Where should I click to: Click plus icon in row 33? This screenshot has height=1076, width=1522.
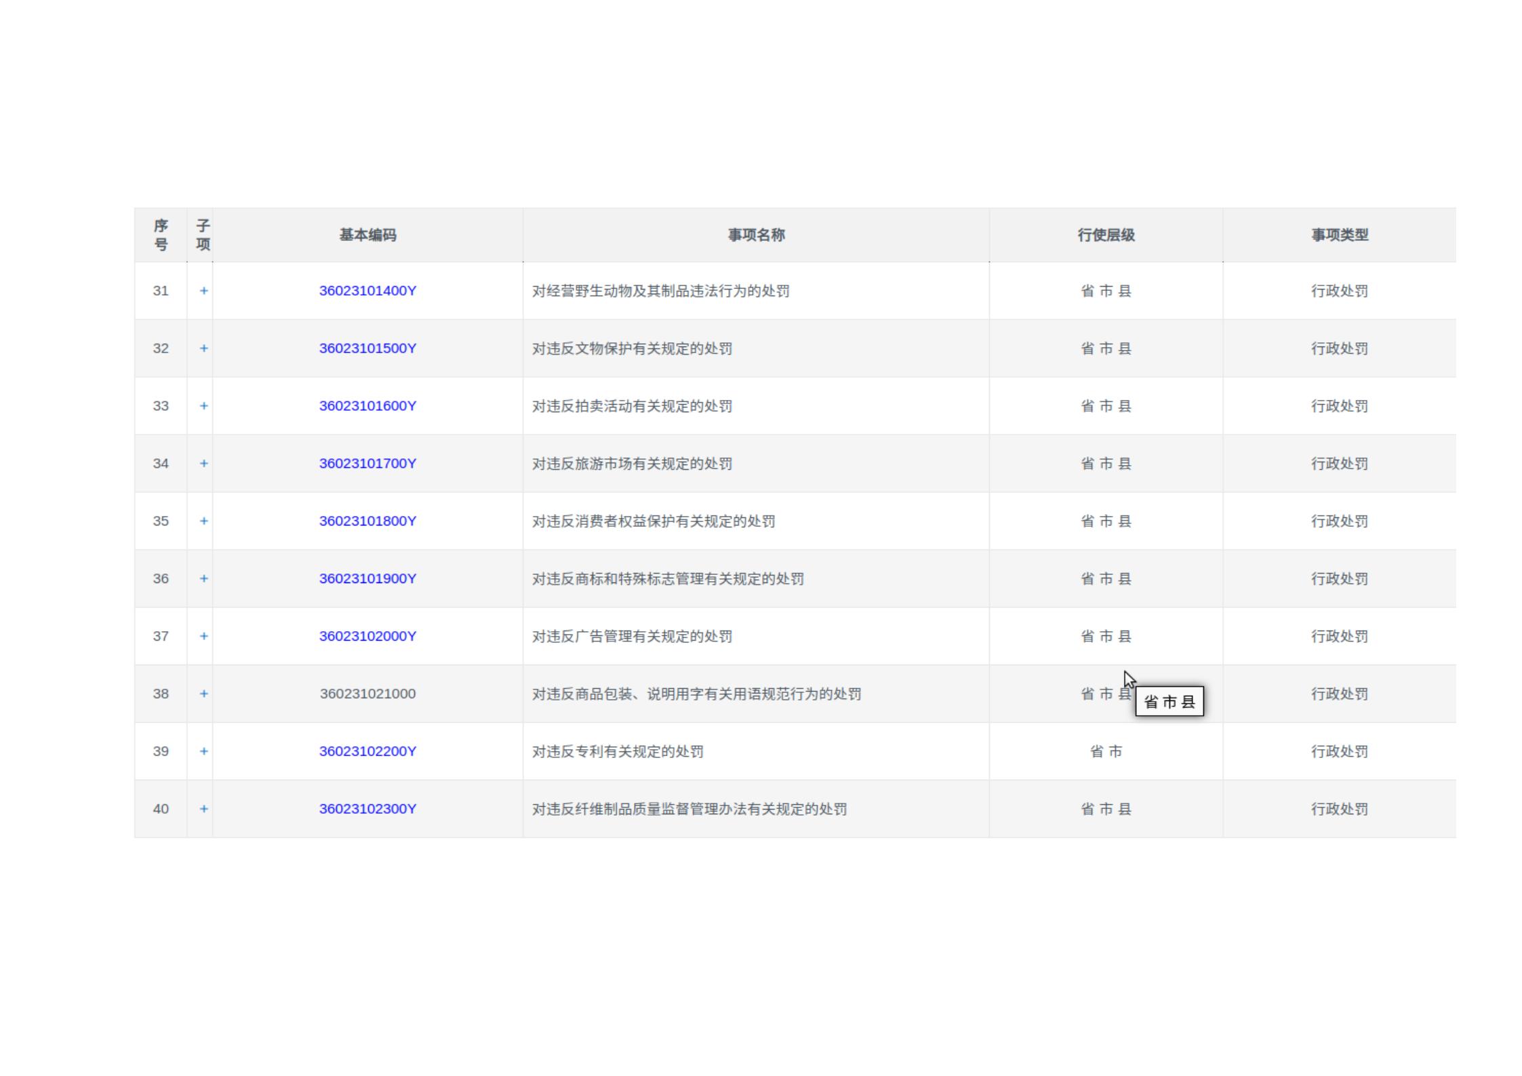(203, 406)
